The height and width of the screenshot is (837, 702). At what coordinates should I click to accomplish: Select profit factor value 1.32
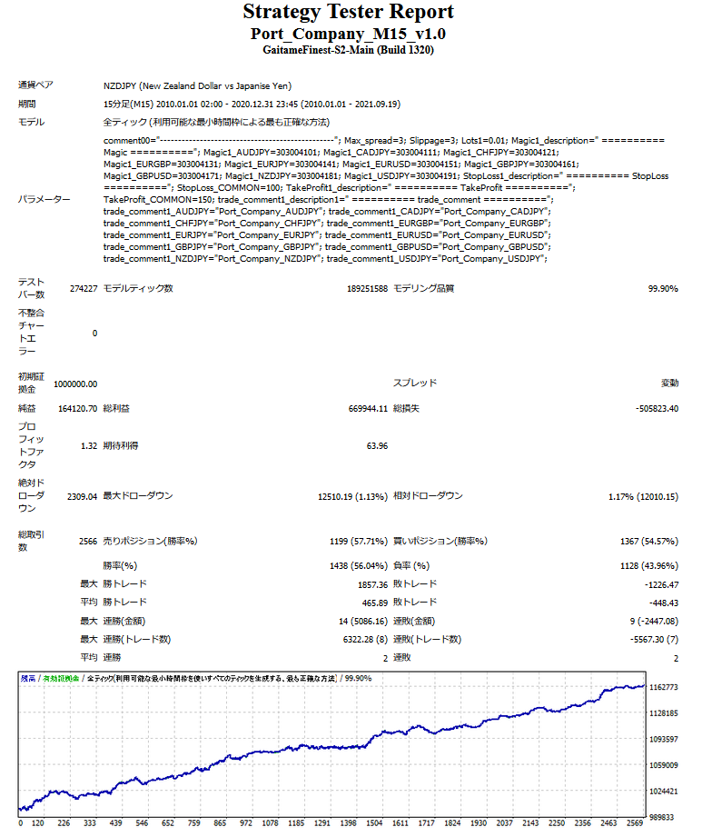[x=89, y=446]
